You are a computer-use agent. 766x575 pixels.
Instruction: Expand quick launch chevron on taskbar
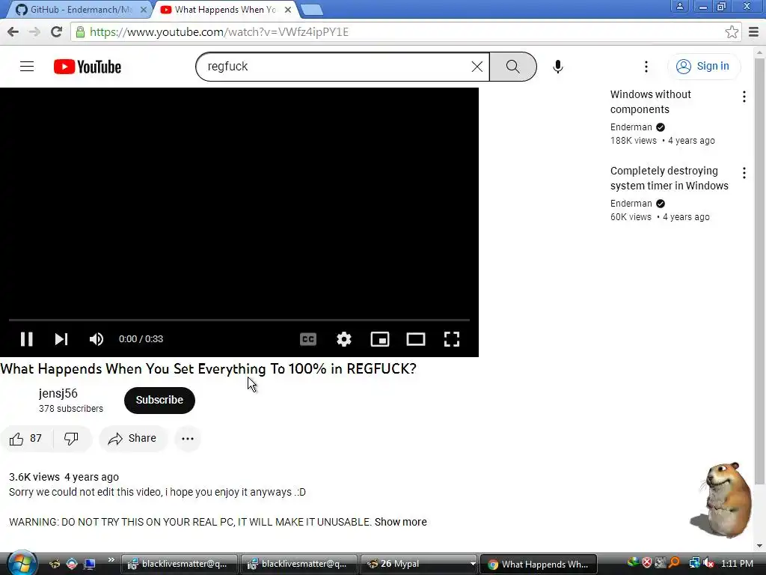111,560
